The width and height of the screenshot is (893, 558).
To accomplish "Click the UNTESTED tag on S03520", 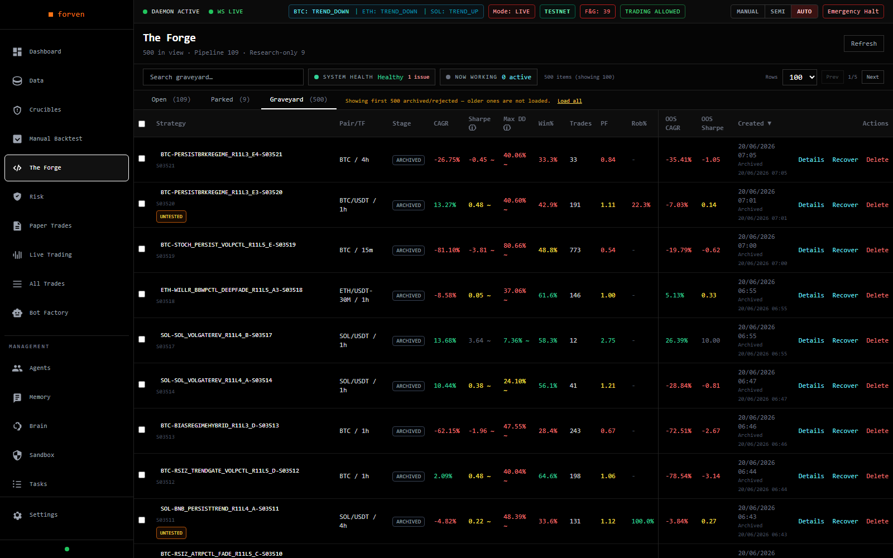I will [x=171, y=217].
